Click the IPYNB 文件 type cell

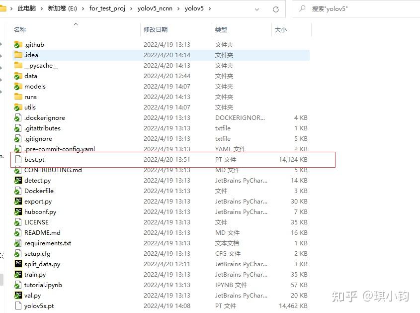(231, 285)
